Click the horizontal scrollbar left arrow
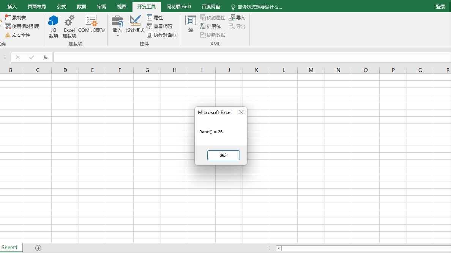451x253 pixels. click(x=278, y=248)
